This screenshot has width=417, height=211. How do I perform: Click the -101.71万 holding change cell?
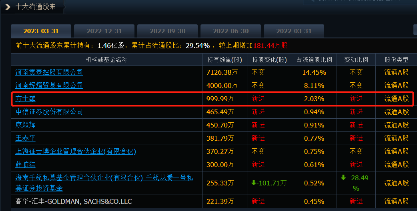pyautogui.click(x=269, y=183)
